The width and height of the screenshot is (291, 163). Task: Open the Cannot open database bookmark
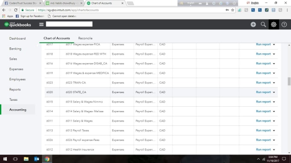(x=62, y=16)
